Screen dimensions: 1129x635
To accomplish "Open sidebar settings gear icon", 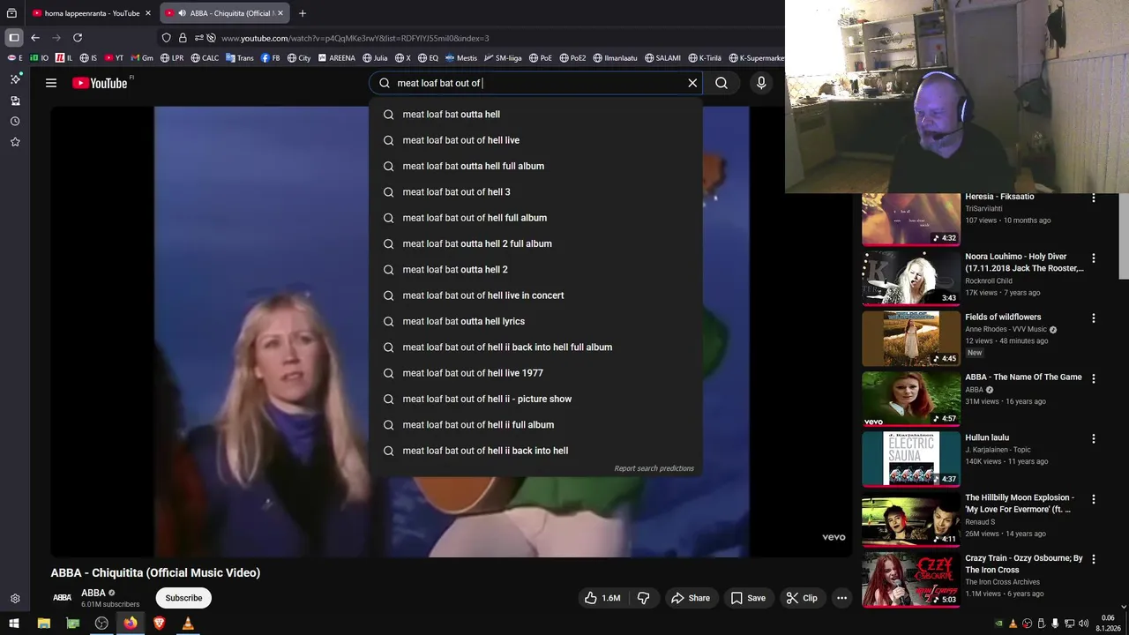I will point(15,599).
